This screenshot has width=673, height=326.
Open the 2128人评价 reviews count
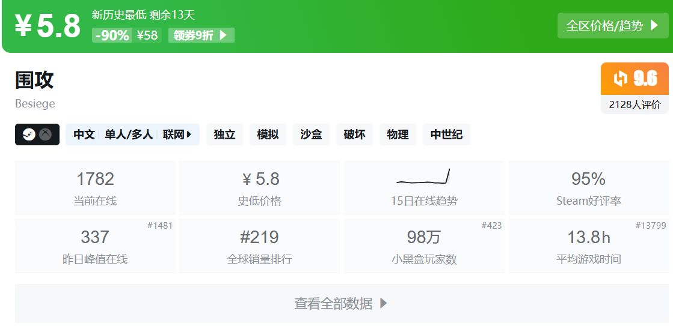(x=635, y=104)
